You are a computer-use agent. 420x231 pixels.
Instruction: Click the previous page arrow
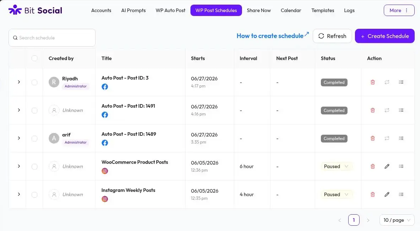click(339, 220)
